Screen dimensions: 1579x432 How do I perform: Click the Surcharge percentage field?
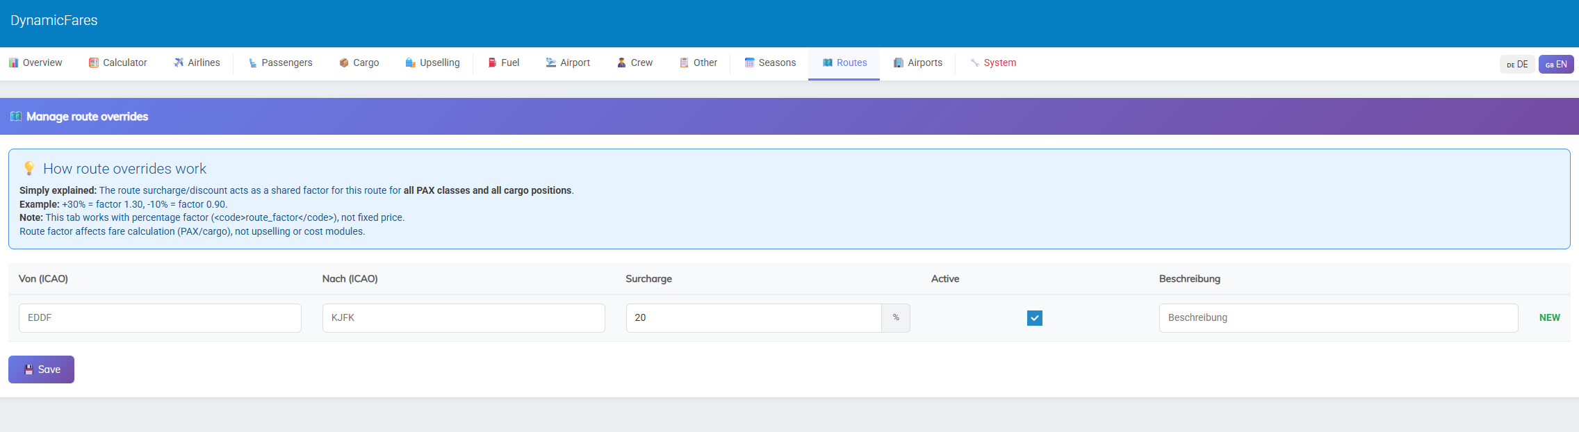click(753, 318)
